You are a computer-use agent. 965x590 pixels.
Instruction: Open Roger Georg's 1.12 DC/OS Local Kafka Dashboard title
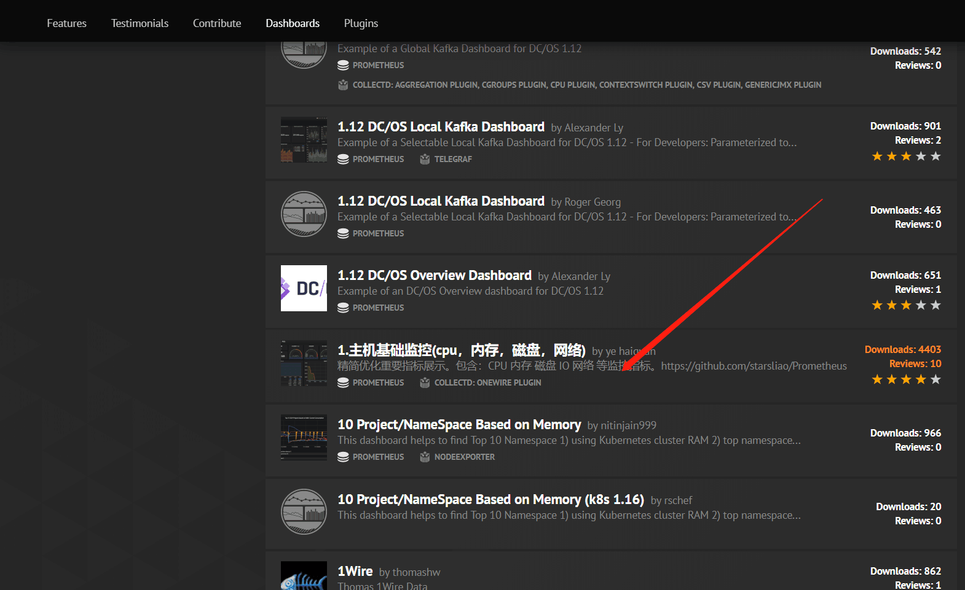(441, 201)
